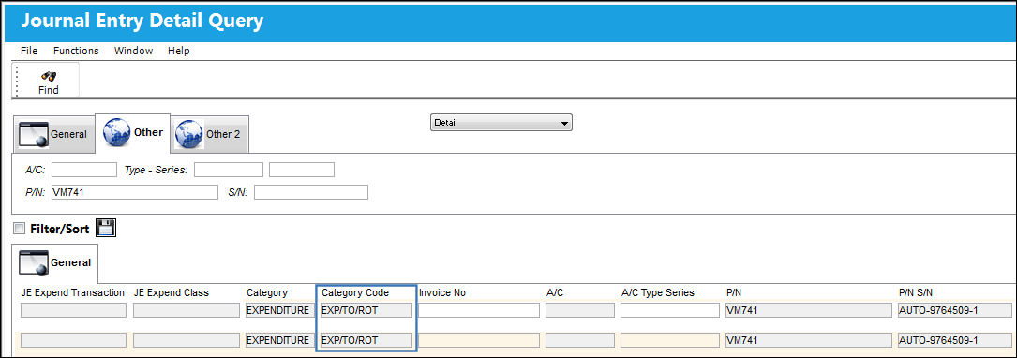Click the Invoice No column header

442,292
